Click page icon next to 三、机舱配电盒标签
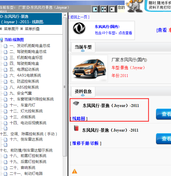 pos(5,58)
